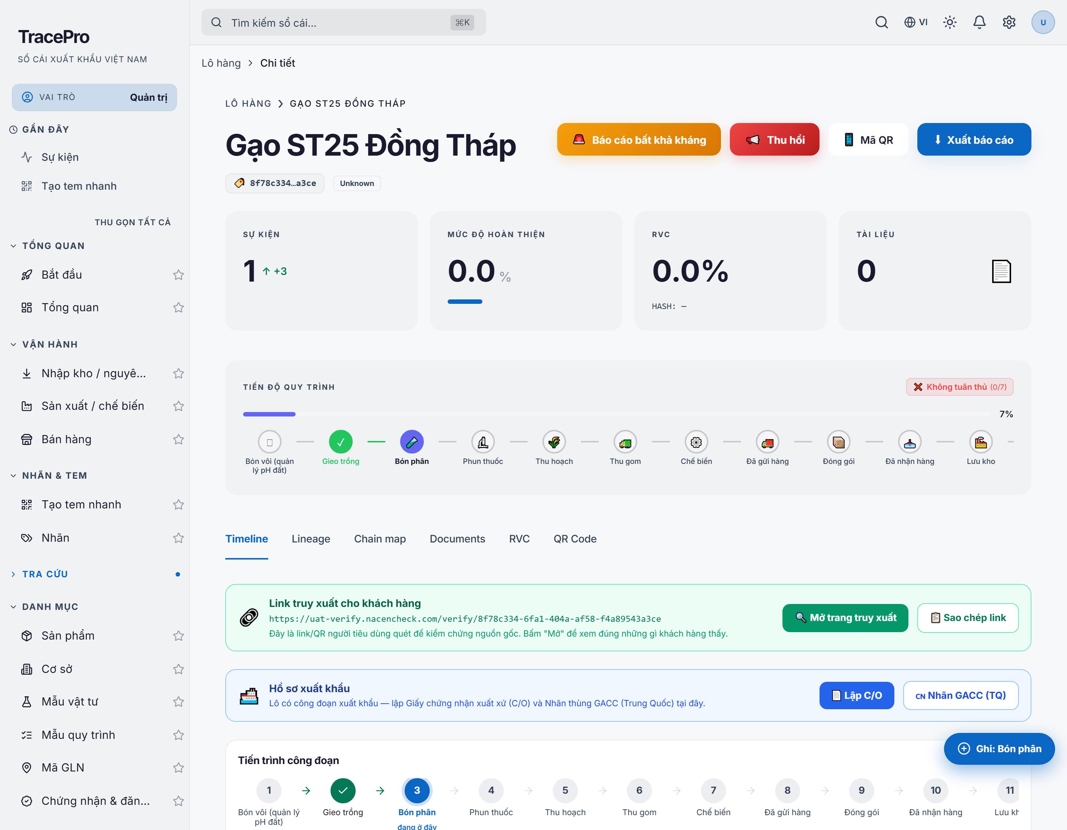1067x830 pixels.
Task: Open the Documents tab
Action: click(x=457, y=539)
